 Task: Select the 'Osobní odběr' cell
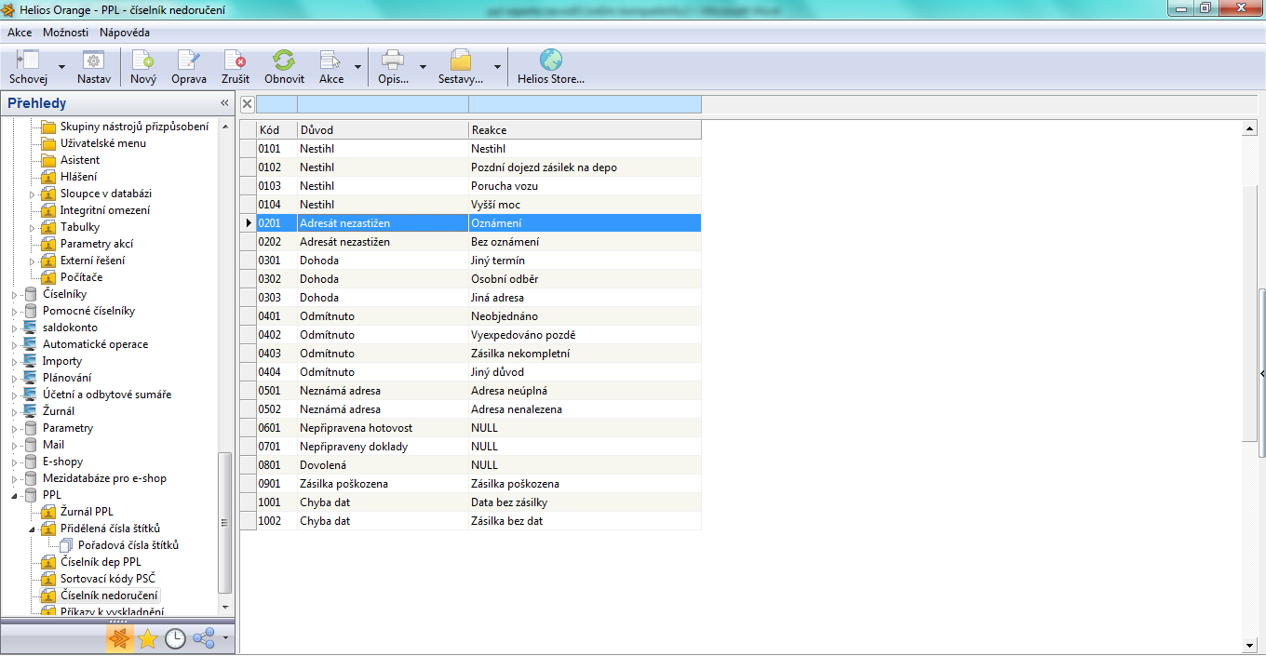[585, 279]
